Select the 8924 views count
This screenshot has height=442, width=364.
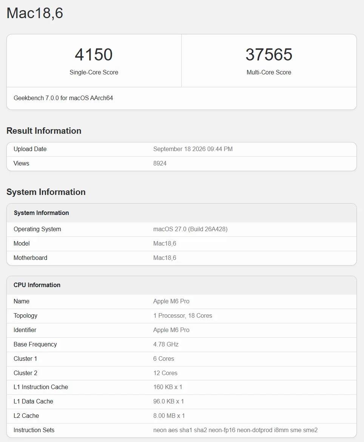tap(160, 164)
